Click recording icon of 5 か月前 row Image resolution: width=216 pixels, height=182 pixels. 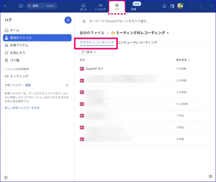[x=82, y=92]
